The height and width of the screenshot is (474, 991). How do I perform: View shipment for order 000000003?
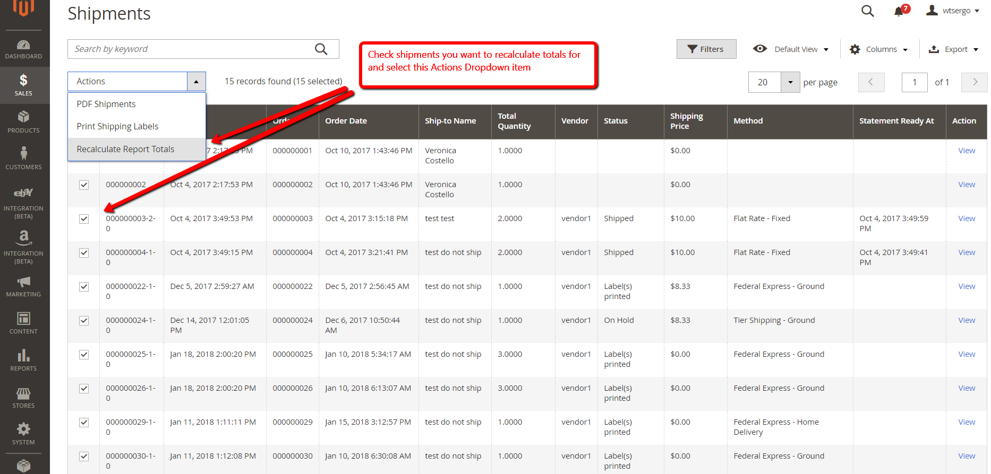tap(966, 218)
